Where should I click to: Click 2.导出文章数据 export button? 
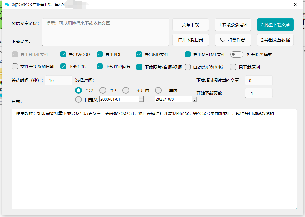pos(275,40)
